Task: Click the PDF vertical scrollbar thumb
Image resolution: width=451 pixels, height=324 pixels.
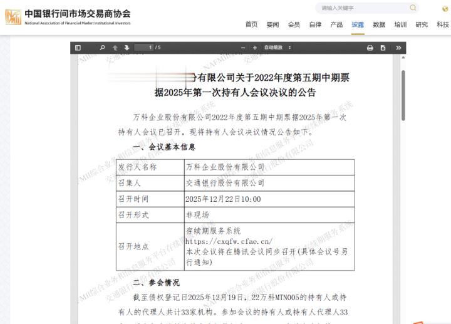Action: (x=403, y=95)
